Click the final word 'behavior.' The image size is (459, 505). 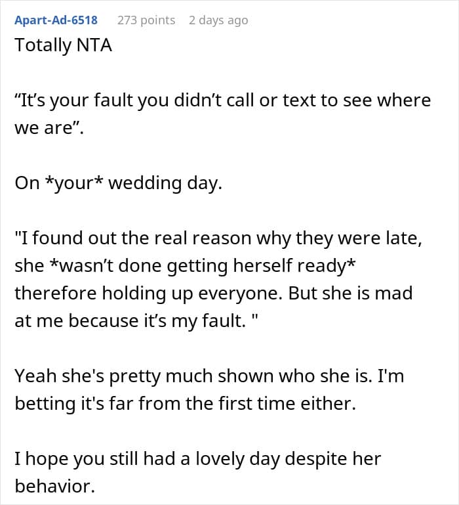[x=55, y=486]
